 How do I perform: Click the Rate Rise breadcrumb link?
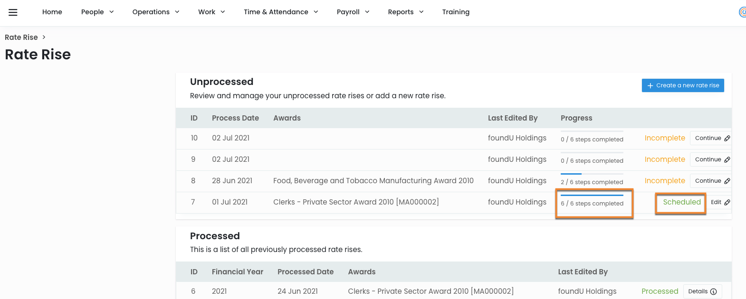tap(21, 37)
